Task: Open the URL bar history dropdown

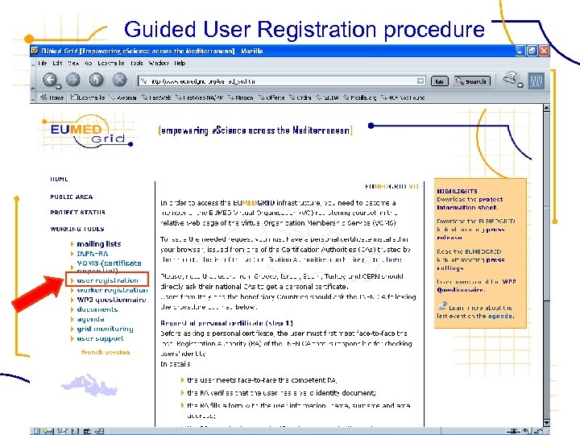Action: 420,81
